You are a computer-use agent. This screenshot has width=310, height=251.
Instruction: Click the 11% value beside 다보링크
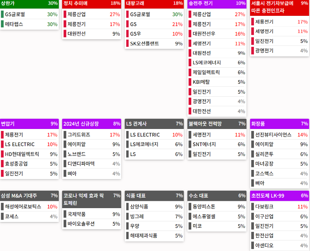pos(302,206)
